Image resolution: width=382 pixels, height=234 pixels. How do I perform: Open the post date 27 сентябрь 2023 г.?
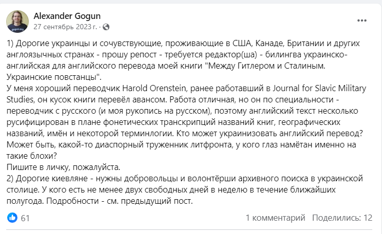coord(65,27)
